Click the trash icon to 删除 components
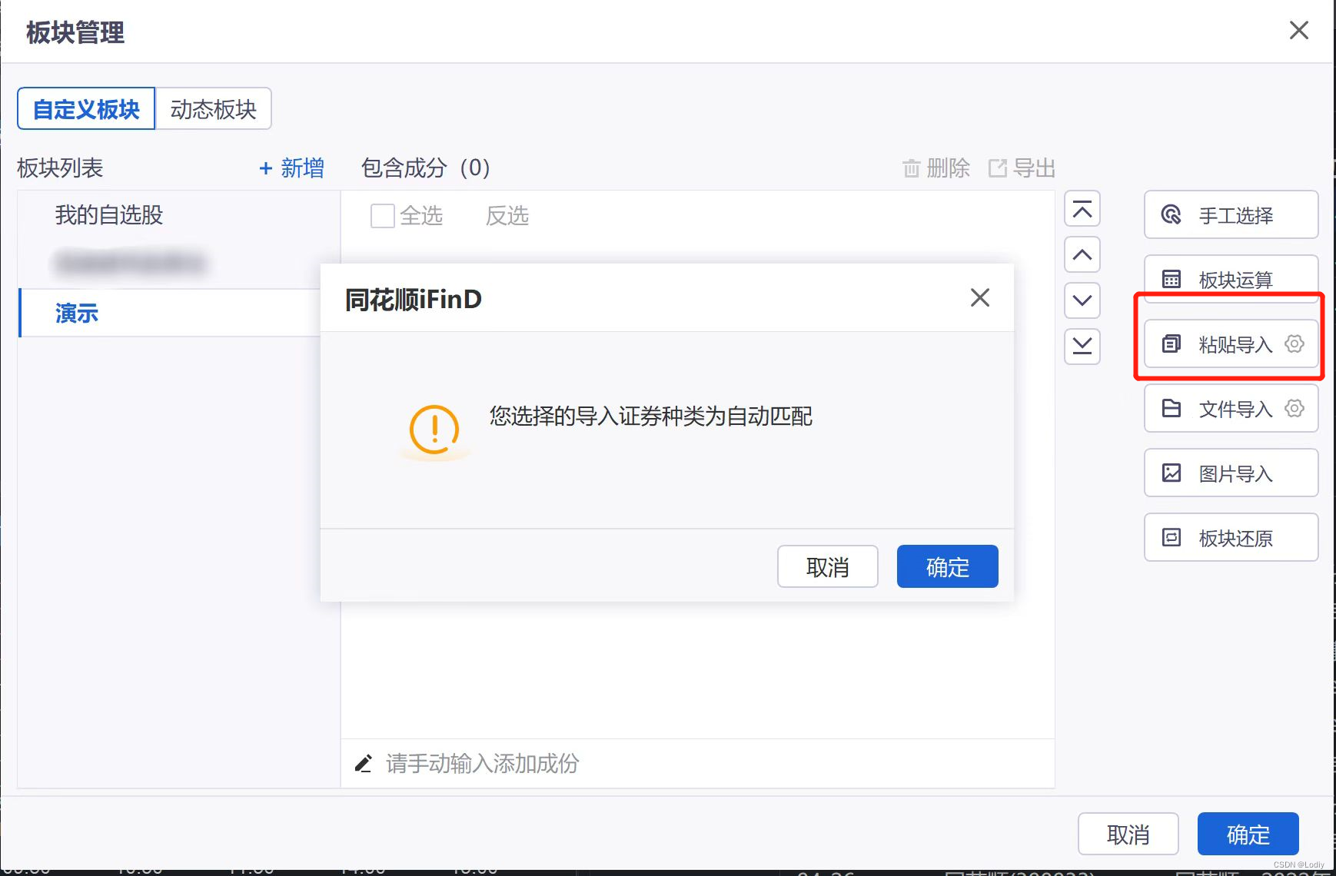The image size is (1336, 876). coord(912,168)
